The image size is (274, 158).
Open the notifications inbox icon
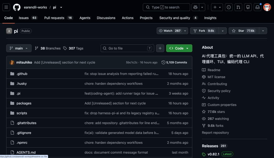(258, 7)
